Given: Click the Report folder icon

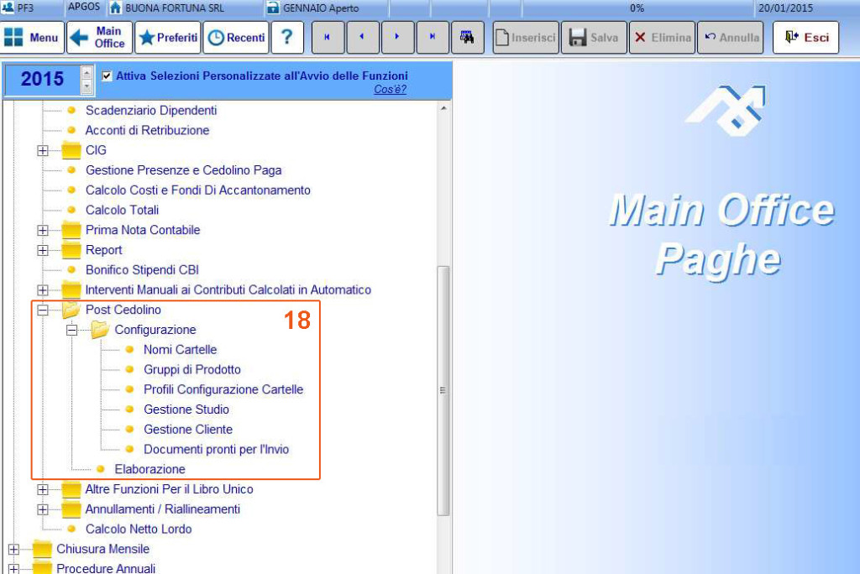Looking at the screenshot, I should (71, 250).
